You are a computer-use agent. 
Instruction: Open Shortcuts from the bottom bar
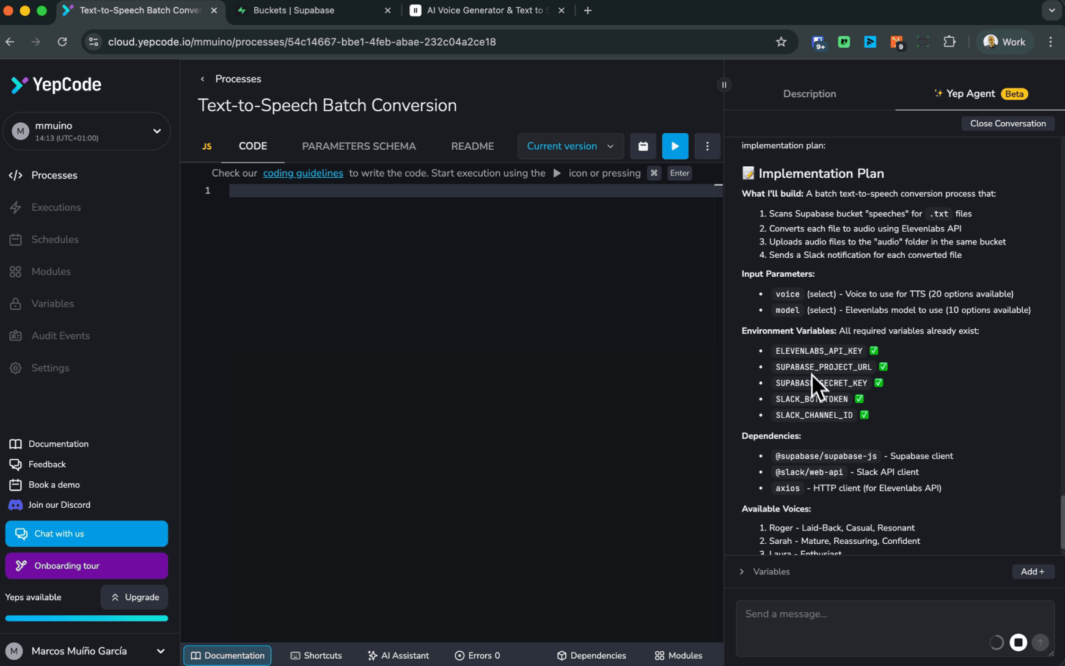pos(317,655)
